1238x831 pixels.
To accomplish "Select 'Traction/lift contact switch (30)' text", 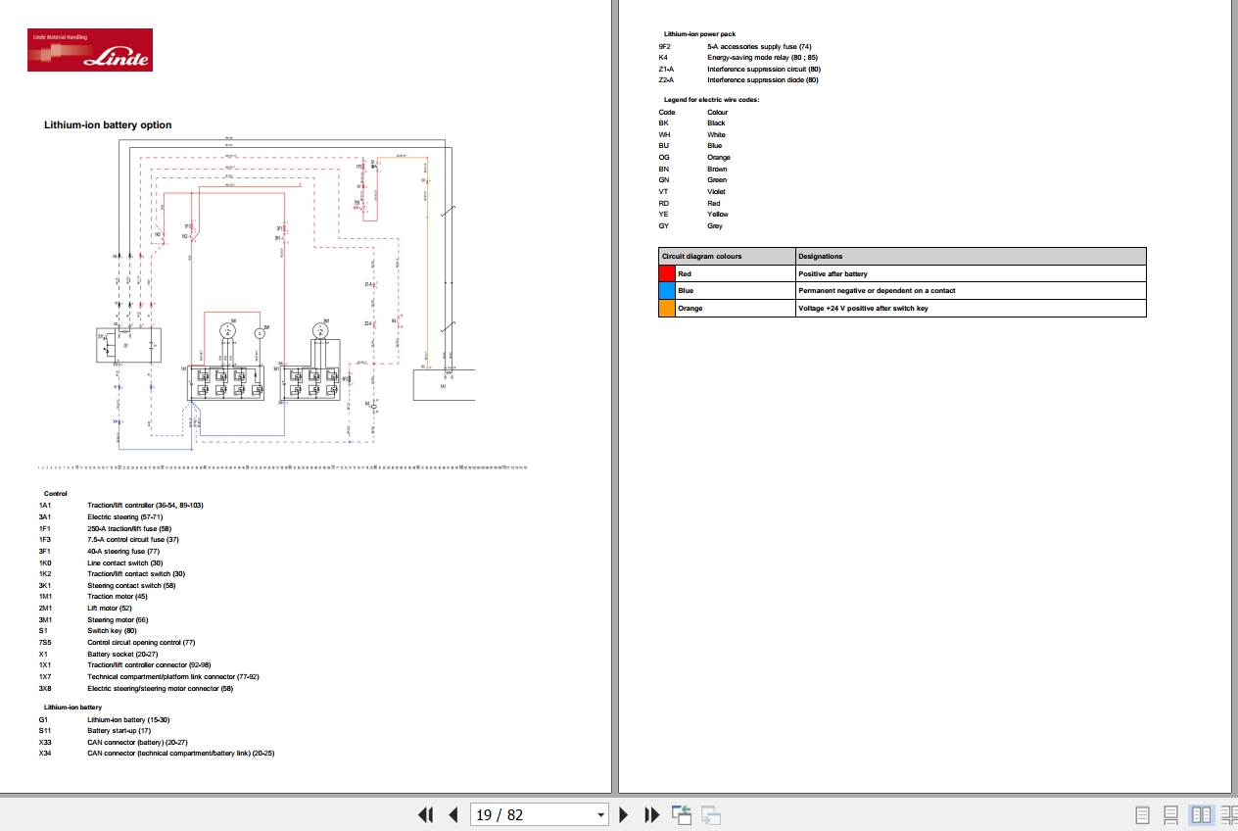I will pyautogui.click(x=136, y=574).
